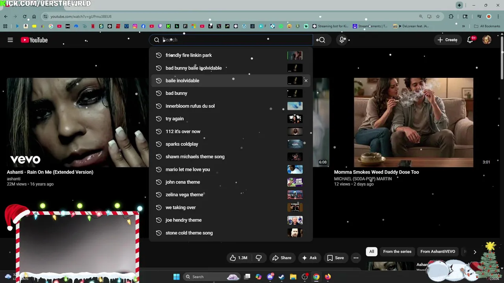Open the Windows Start menu
This screenshot has width=504, height=283.
tap(176, 277)
